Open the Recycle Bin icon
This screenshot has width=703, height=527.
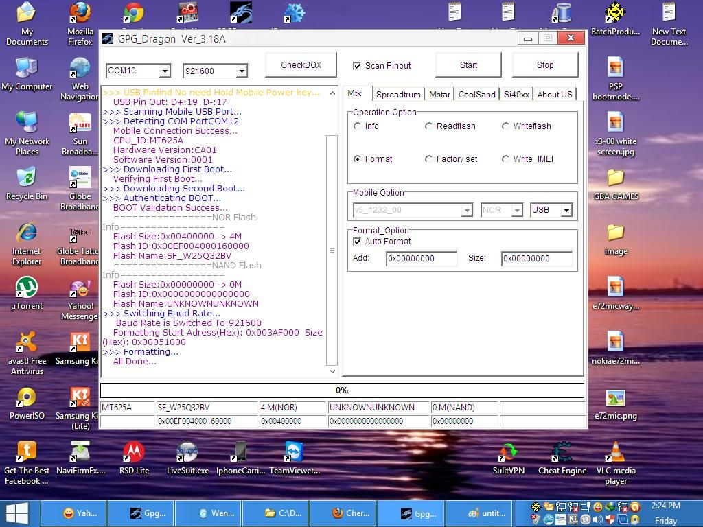27,179
